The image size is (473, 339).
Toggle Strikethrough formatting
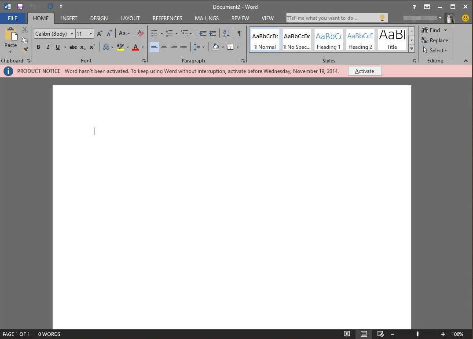click(x=73, y=47)
